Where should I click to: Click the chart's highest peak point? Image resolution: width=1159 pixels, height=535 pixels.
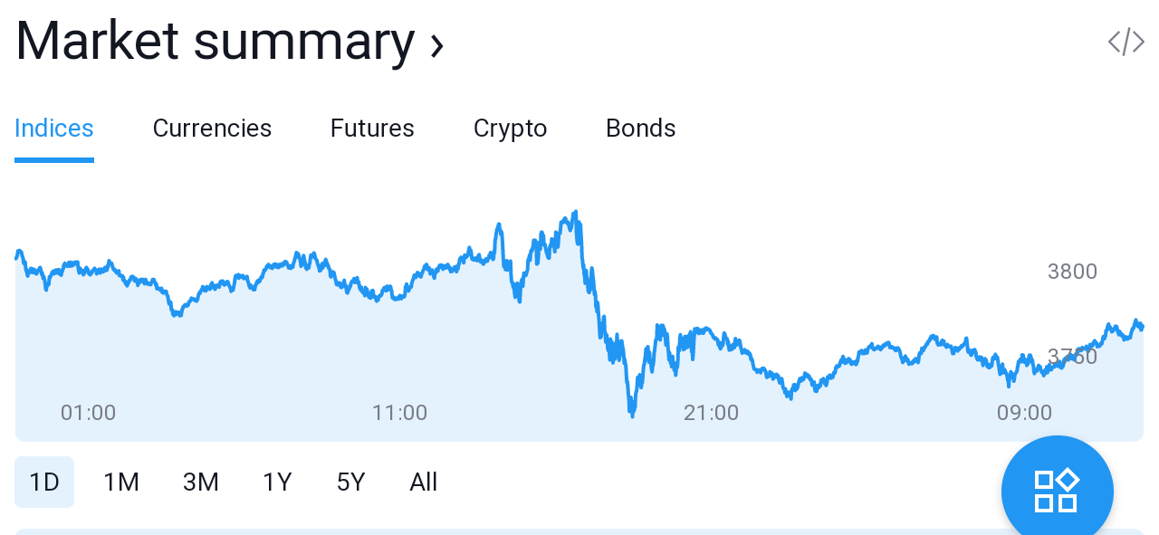click(x=575, y=214)
